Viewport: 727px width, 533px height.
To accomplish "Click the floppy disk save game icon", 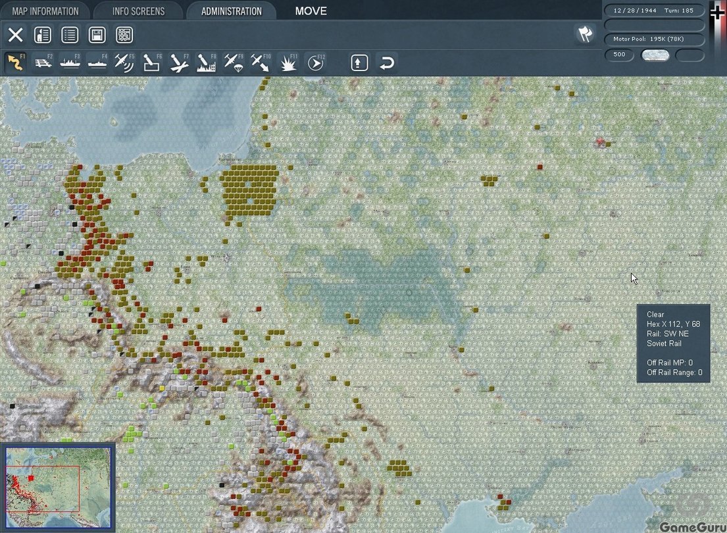I will click(x=97, y=35).
